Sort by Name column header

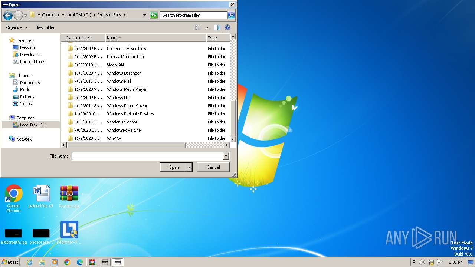[x=155, y=38]
